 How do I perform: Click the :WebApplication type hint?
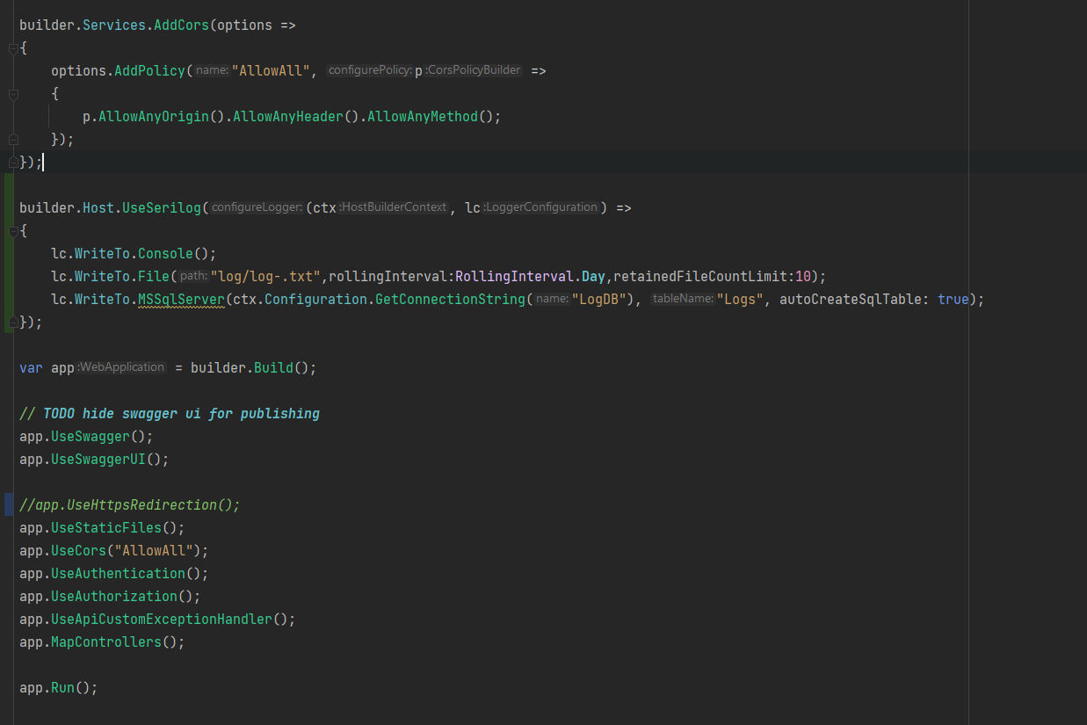tap(121, 367)
